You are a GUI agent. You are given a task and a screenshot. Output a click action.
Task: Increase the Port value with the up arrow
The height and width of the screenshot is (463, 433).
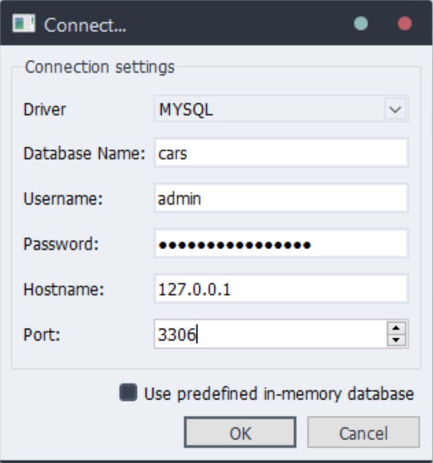[x=397, y=328]
